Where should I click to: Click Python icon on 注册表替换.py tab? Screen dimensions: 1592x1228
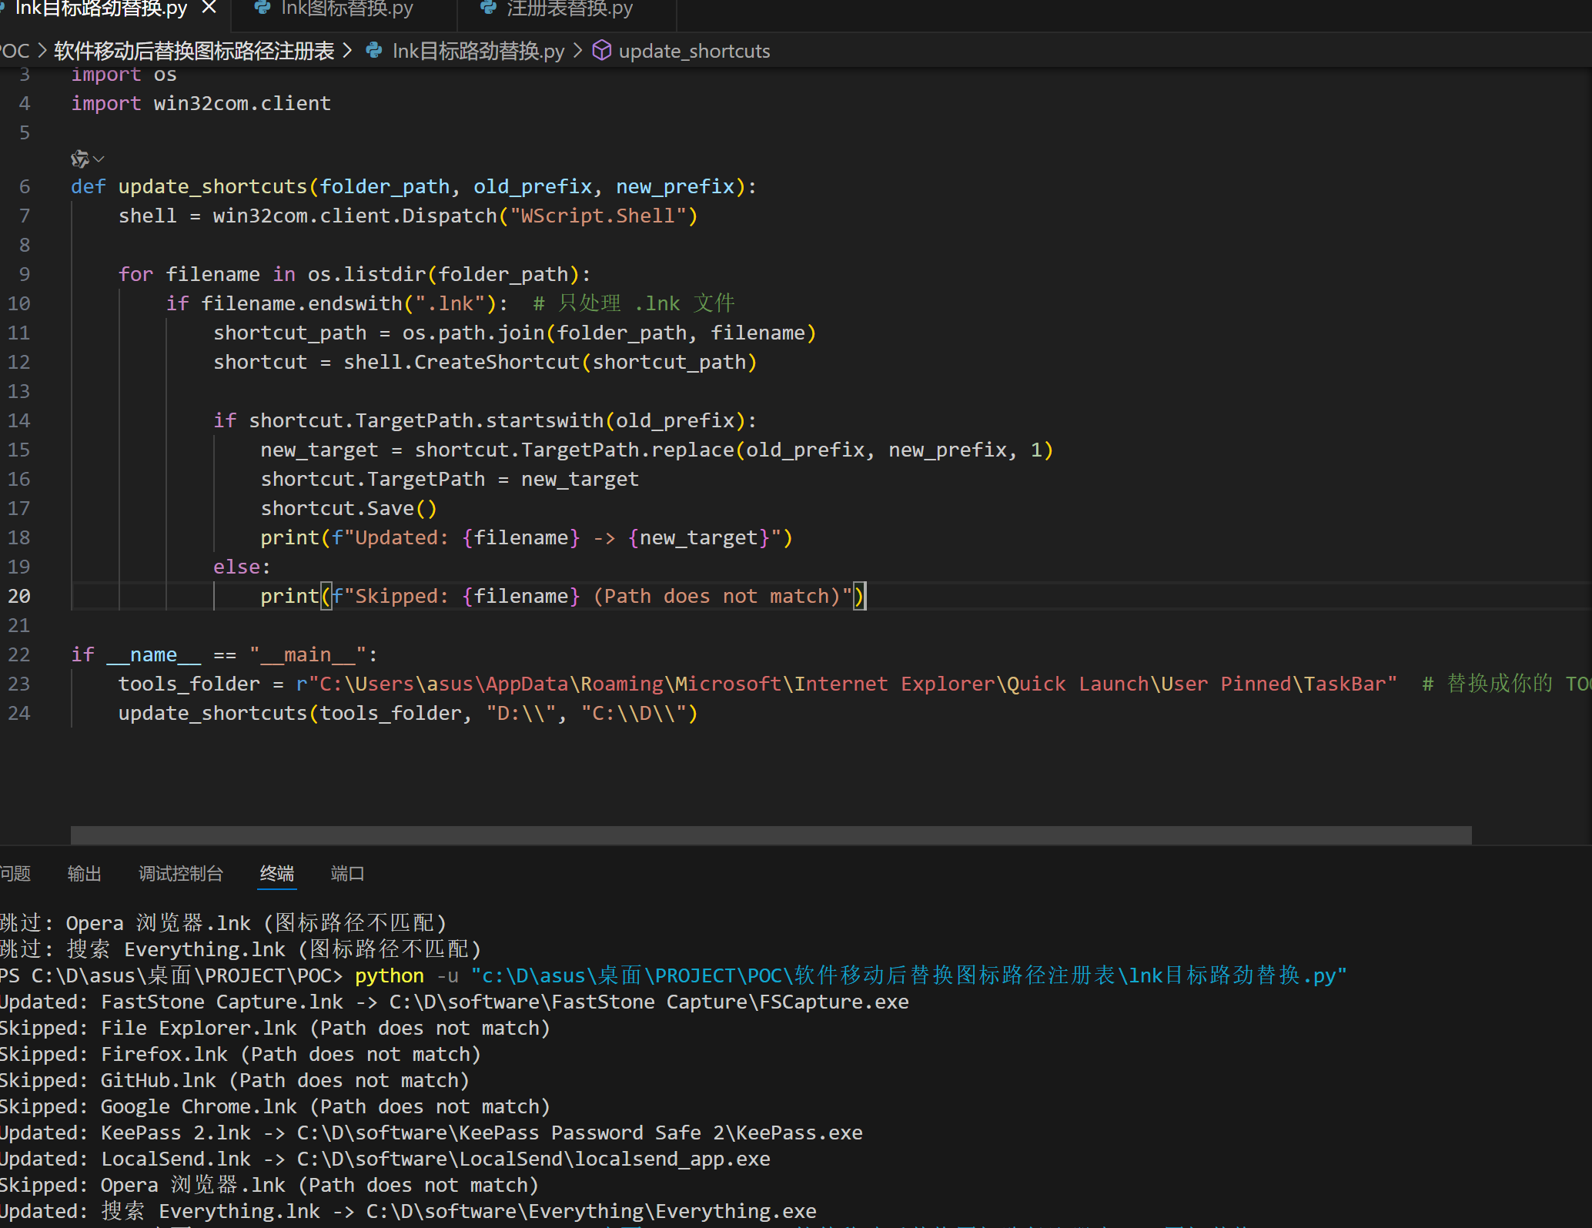click(x=488, y=8)
